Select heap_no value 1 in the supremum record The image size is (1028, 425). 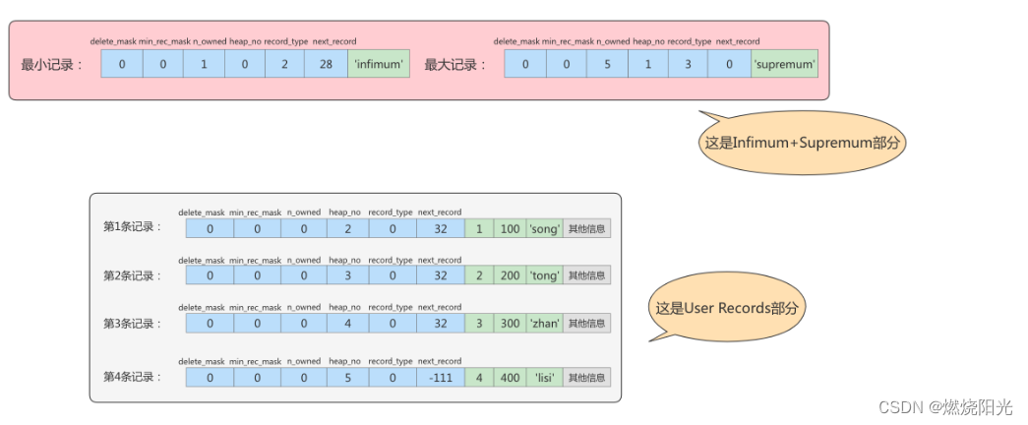[648, 64]
